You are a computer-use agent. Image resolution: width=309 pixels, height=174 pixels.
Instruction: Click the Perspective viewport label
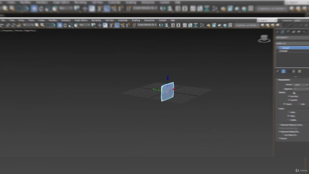click(8, 30)
